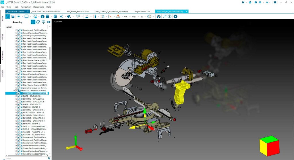Viewport: 294px width, 160px height.
Task: Open the Tools menu
Action: click(x=16, y=7)
